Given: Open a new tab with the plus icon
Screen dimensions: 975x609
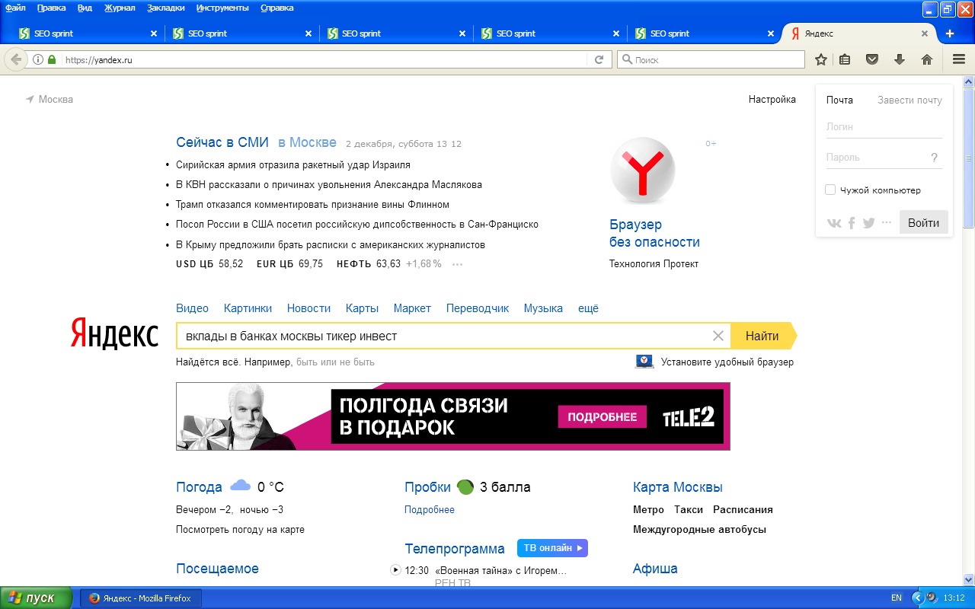Looking at the screenshot, I should click(x=949, y=33).
